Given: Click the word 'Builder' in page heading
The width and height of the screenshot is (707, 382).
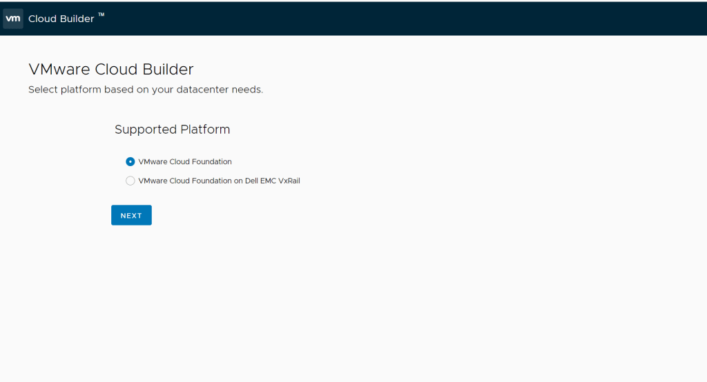Looking at the screenshot, I should click(x=168, y=69).
